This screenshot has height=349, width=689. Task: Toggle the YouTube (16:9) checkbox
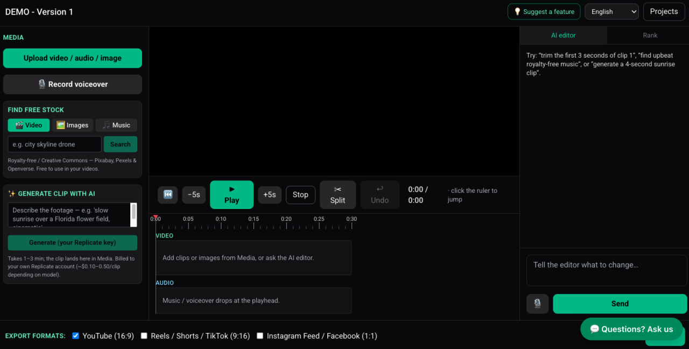76,336
